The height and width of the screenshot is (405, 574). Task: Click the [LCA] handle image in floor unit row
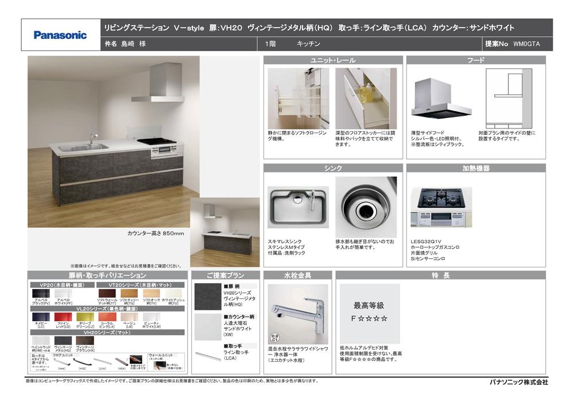click(x=102, y=361)
